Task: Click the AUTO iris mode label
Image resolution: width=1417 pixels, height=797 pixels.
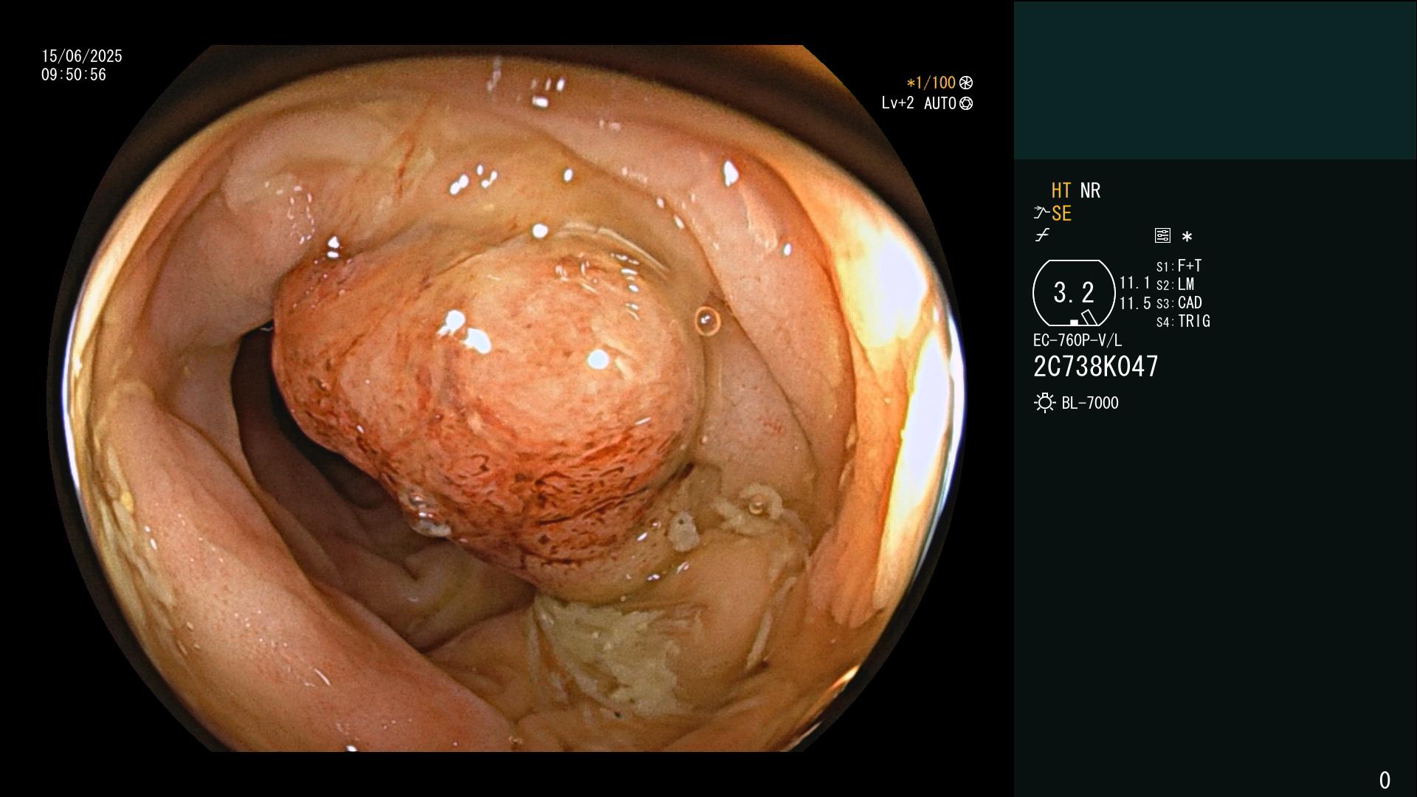Action: 940,103
